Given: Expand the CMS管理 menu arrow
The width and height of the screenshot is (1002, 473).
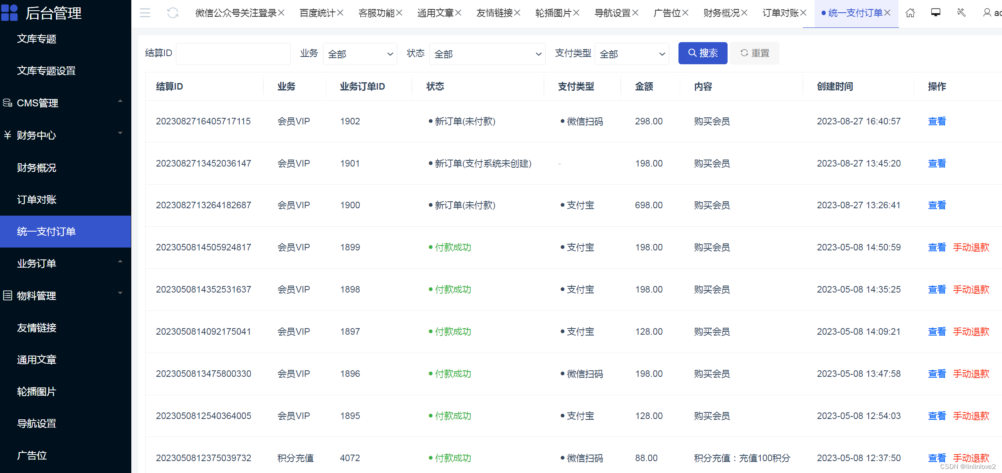Looking at the screenshot, I should (x=120, y=101).
